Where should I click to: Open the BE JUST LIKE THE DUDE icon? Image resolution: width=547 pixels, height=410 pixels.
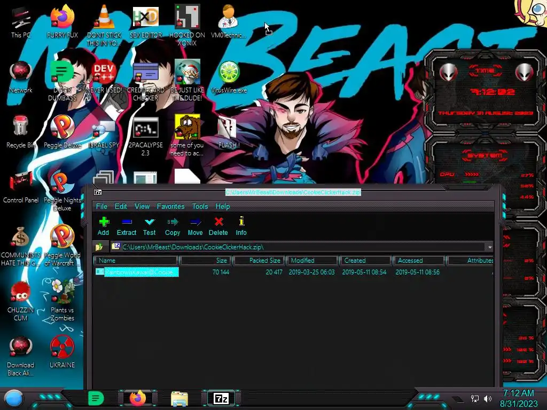click(x=187, y=81)
